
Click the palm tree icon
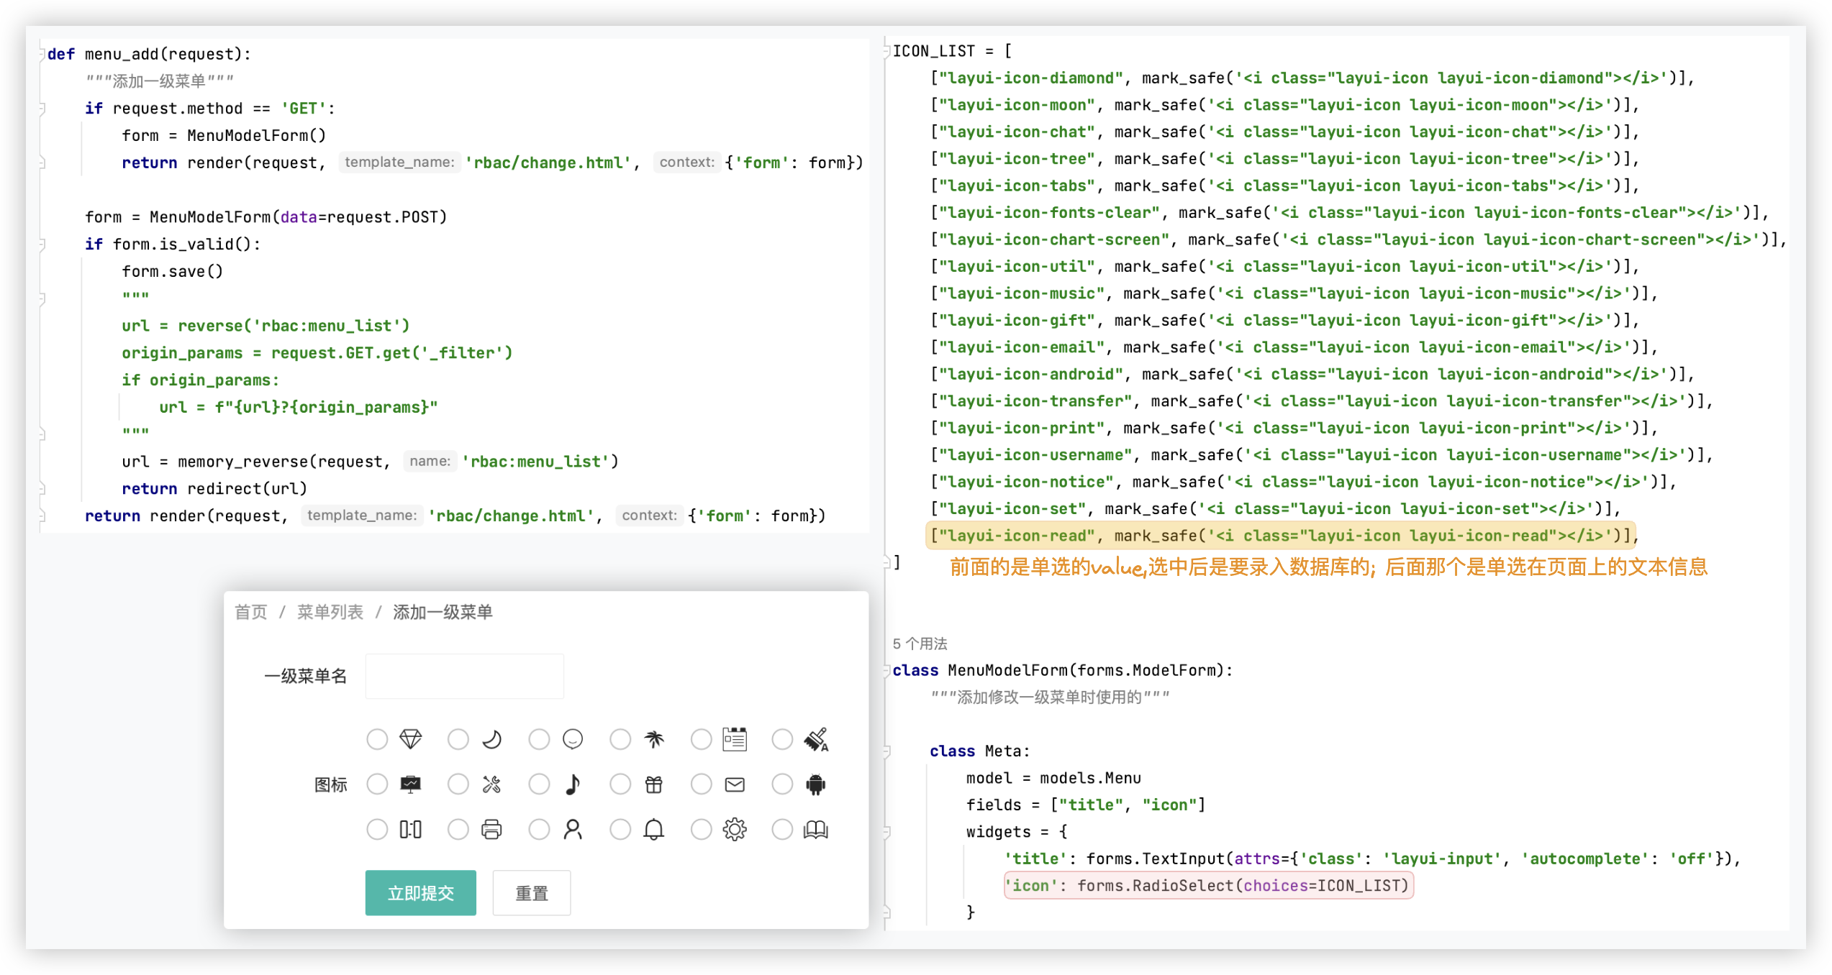click(653, 739)
